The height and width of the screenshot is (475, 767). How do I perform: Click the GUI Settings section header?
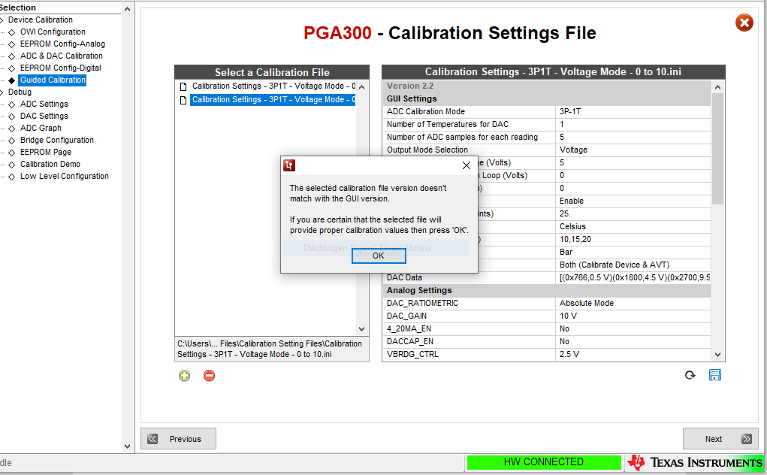coord(547,98)
